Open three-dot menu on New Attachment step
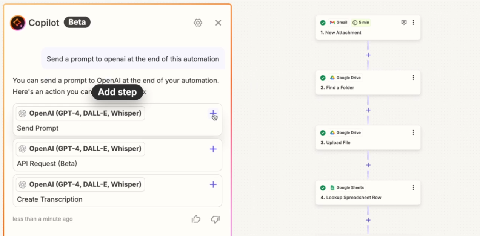480x236 pixels. [x=413, y=23]
